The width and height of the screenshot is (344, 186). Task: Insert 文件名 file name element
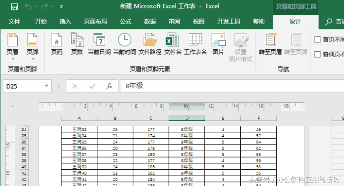point(172,44)
